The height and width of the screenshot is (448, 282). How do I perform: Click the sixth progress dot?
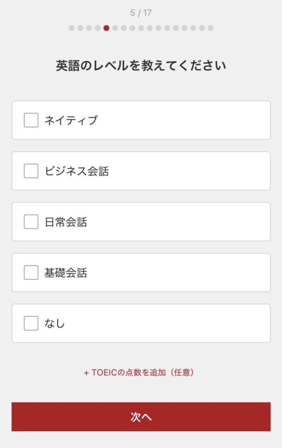point(115,28)
